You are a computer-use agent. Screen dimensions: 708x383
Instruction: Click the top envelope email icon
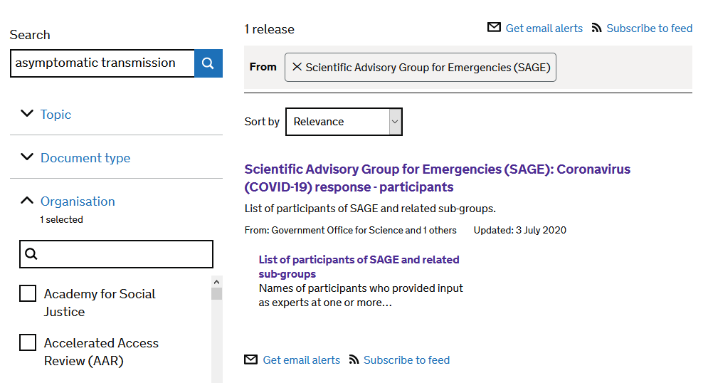[494, 27]
